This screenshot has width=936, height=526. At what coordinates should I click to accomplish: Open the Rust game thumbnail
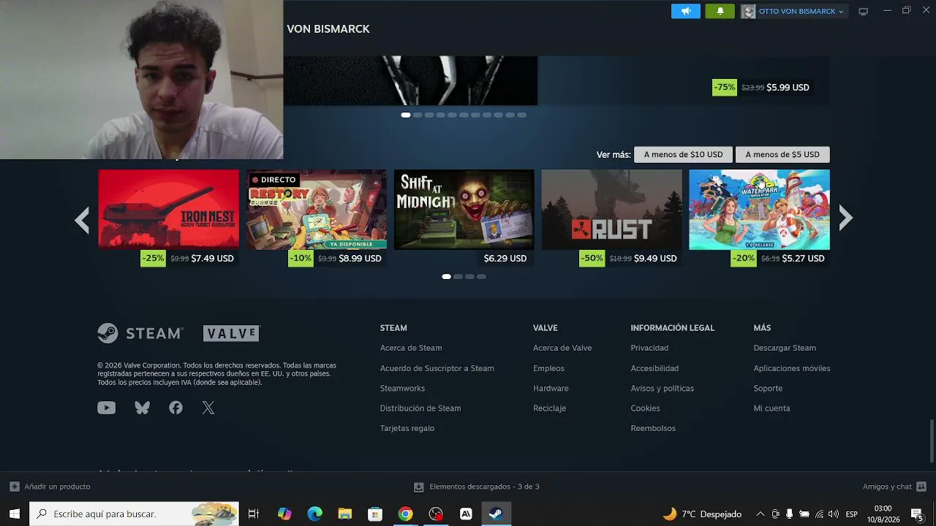(611, 210)
